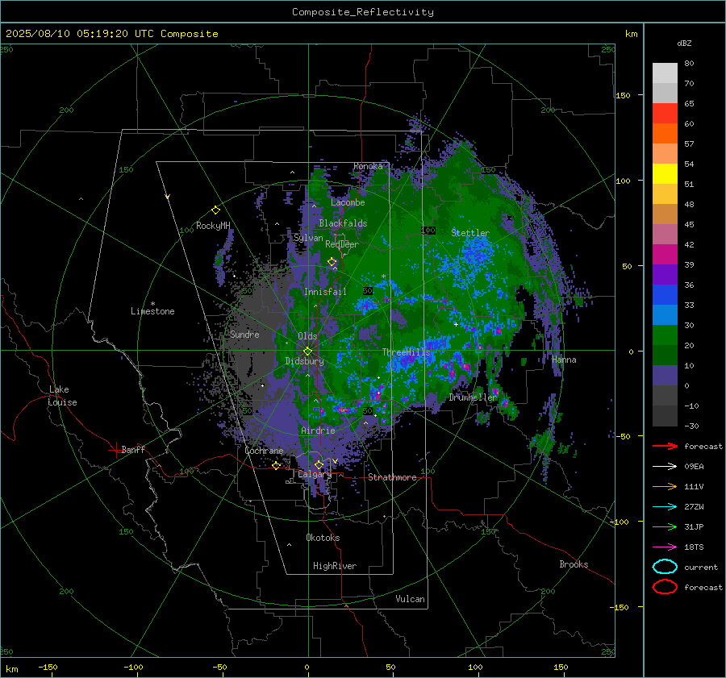The image size is (726, 678).
Task: Click the Vulcan town label
Action: point(410,599)
